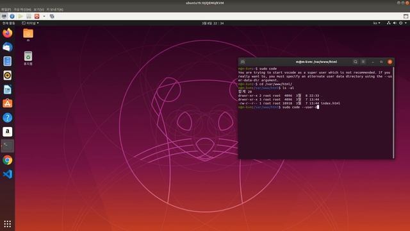Click the green Run virtual machine button
Viewport: 410px width, 231px height.
(x=20, y=16)
